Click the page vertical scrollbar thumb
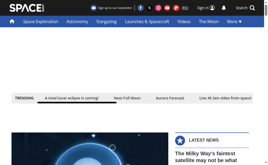The width and height of the screenshot is (268, 165). 266,10
